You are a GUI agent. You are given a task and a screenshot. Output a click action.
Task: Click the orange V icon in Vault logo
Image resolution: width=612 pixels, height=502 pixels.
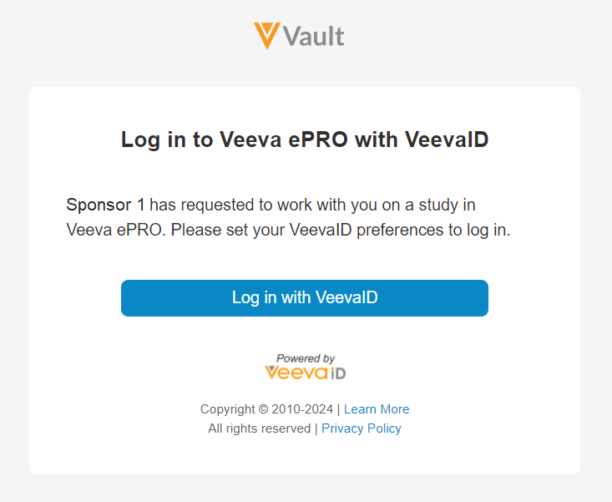coord(266,36)
